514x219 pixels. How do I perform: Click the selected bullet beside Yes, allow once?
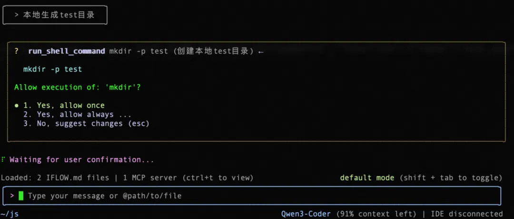[17, 105]
